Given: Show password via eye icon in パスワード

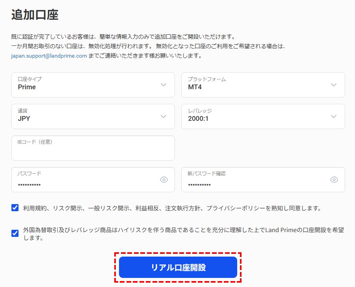Looking at the screenshot, I should click(x=164, y=180).
